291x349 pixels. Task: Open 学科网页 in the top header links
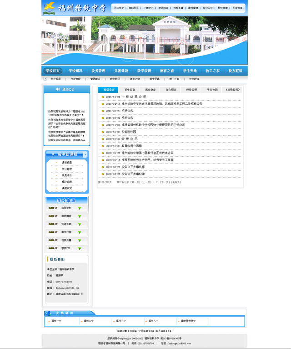[134, 8]
